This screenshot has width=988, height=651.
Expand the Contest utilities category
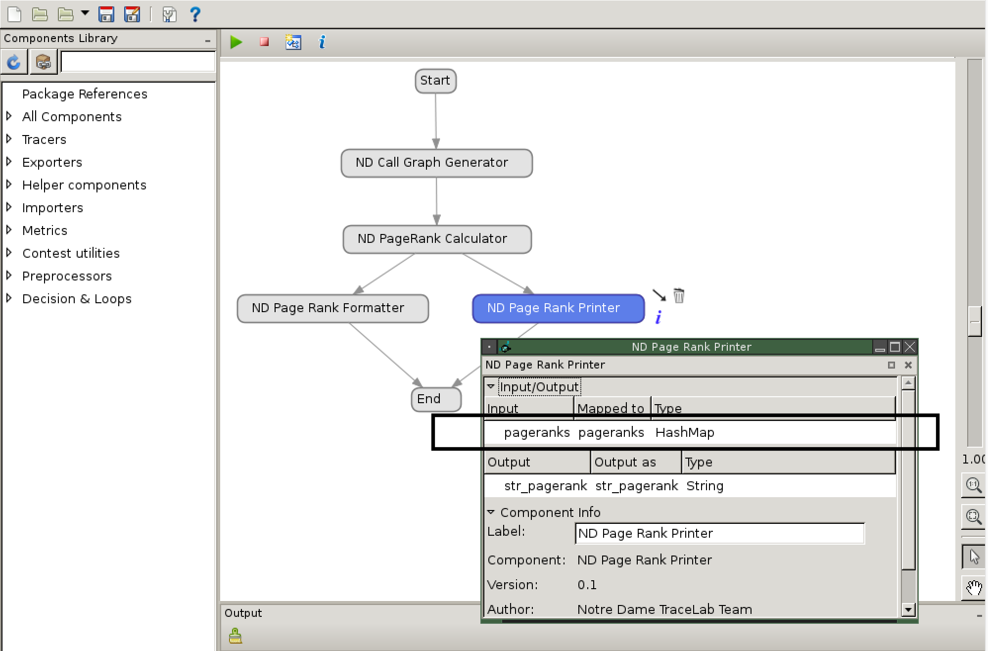tap(9, 253)
